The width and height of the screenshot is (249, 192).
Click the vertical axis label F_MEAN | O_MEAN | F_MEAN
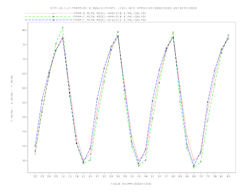12,99
